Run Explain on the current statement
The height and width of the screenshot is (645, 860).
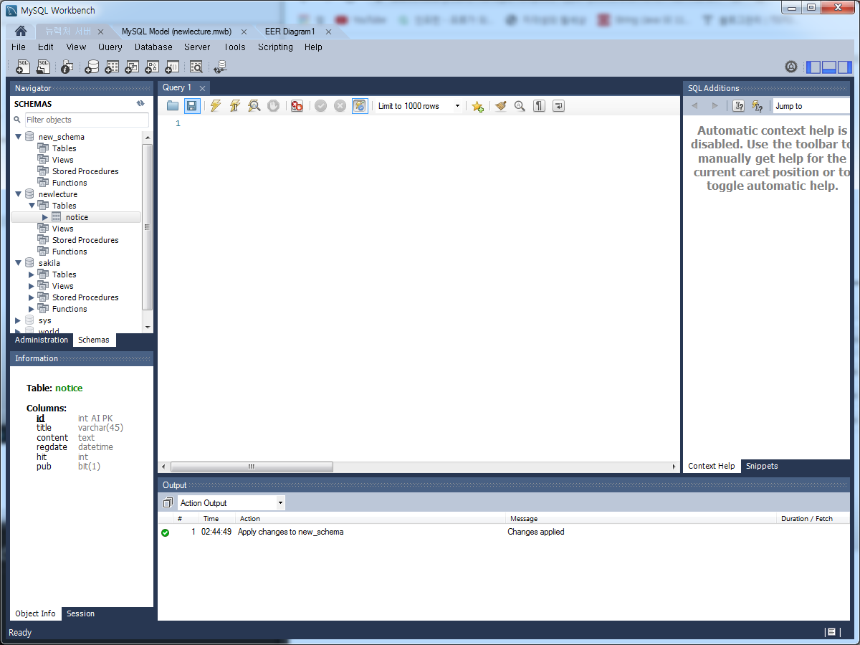[254, 106]
